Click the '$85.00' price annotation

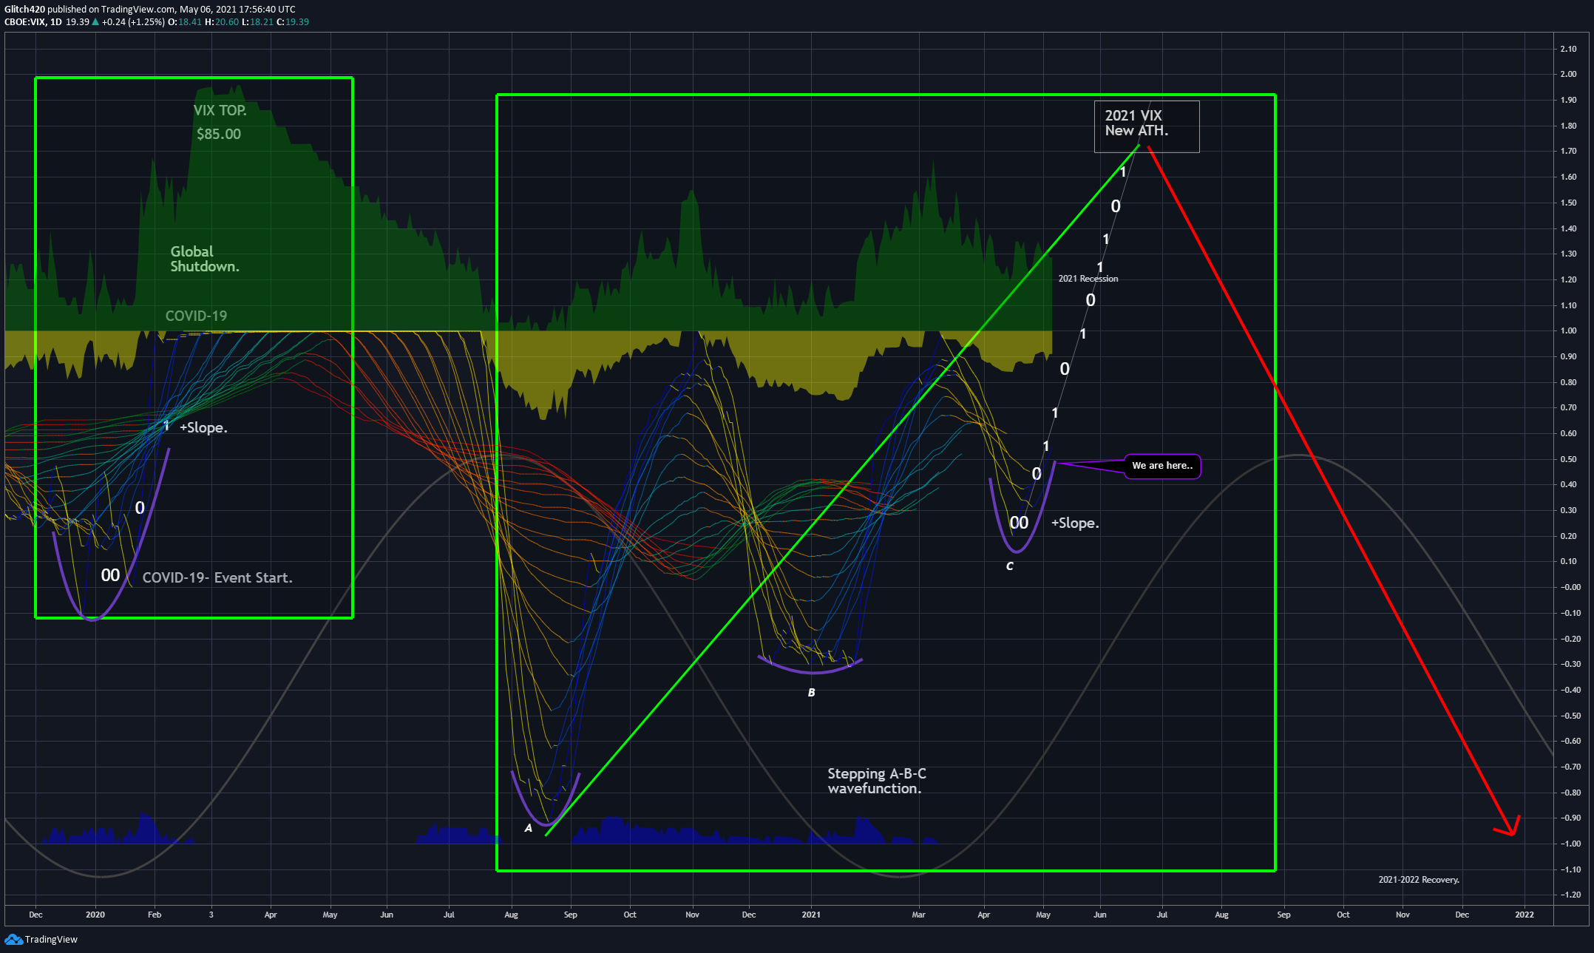(x=219, y=134)
